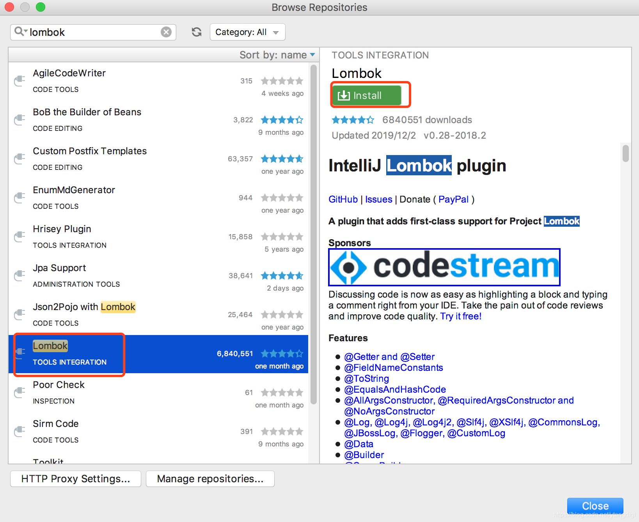The height and width of the screenshot is (522, 639).
Task: Click the plugin icon next to Custom Postfix Templates
Action: point(20,159)
